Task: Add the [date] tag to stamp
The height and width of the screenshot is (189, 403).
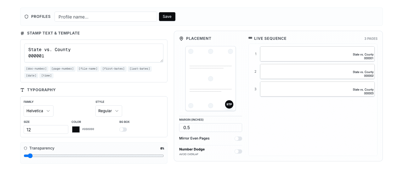Action: pos(31,76)
